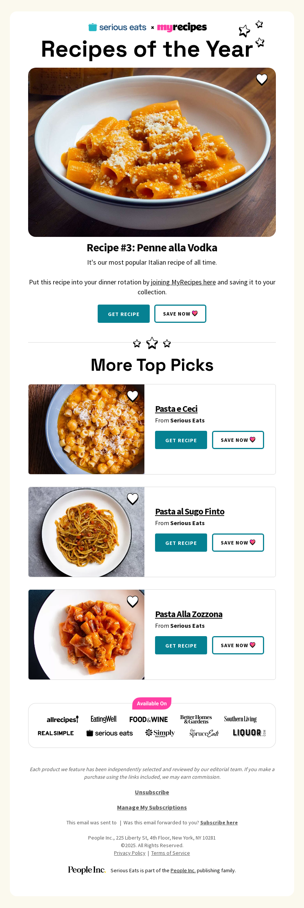Open the Penne alla Vodka hero photo

pos(152,152)
